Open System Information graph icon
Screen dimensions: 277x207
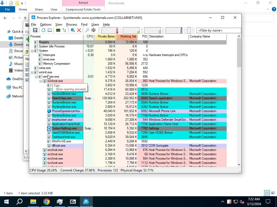58,30
